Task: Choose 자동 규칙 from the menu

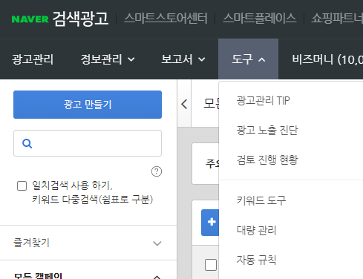Action: [256, 260]
